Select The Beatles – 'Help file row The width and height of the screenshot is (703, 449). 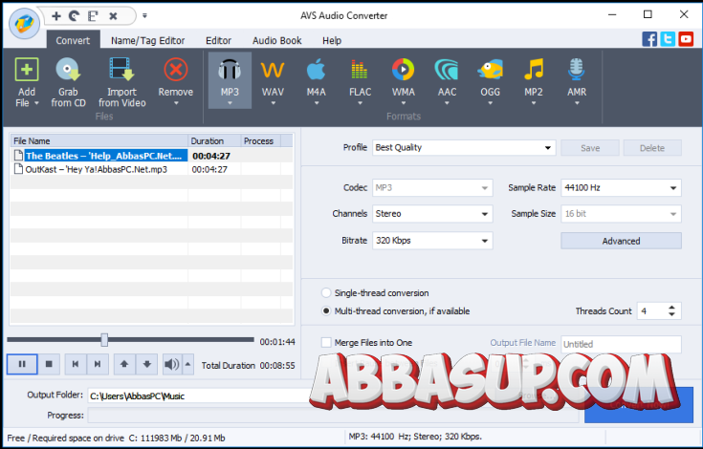click(x=151, y=156)
